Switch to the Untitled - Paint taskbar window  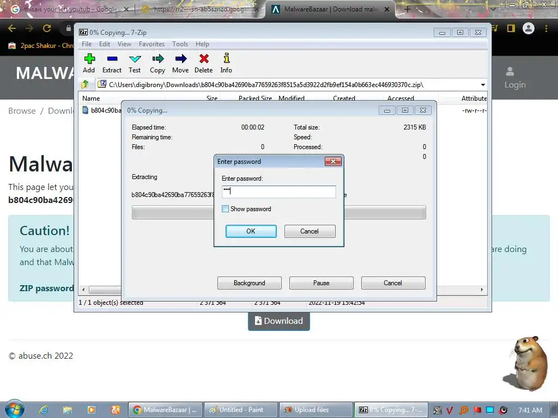(241, 410)
